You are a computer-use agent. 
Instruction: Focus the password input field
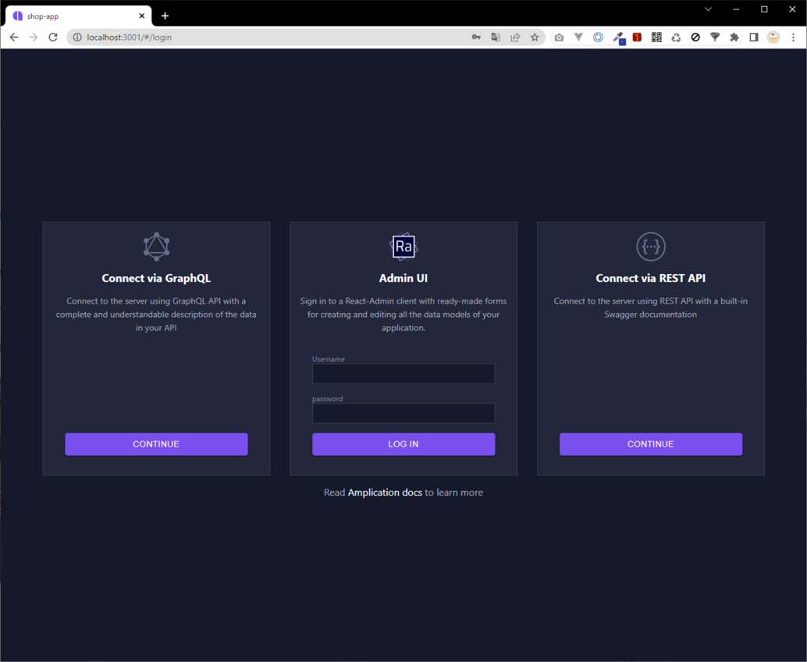403,413
